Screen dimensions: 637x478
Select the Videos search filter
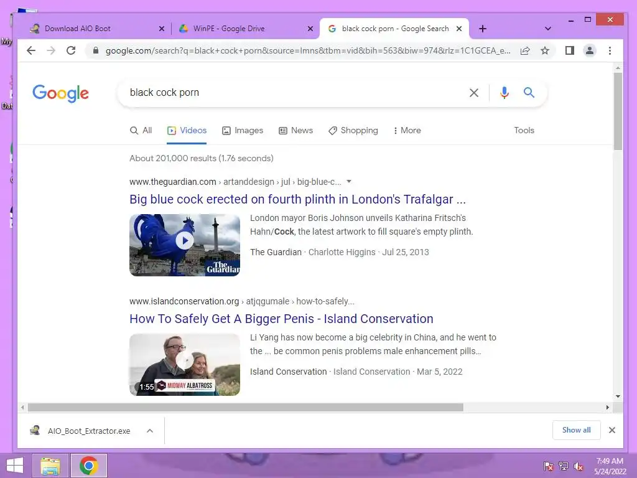(187, 131)
